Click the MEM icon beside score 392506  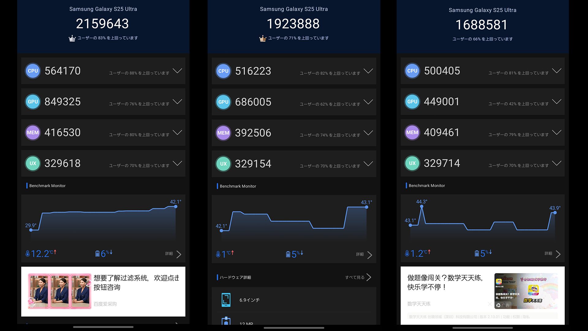tap(223, 133)
